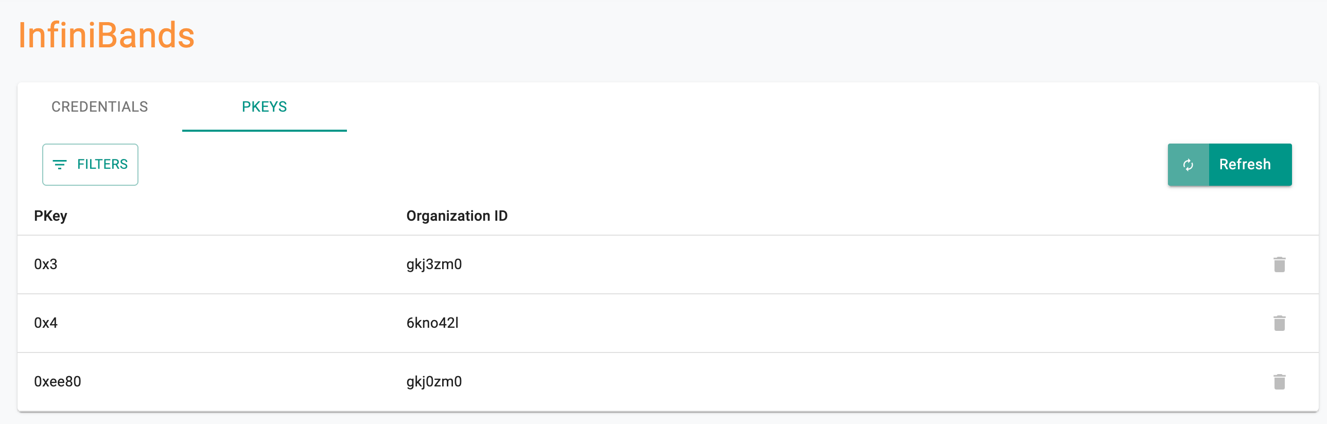The width and height of the screenshot is (1327, 424).
Task: Click organization ID gkj0zm0
Action: (x=434, y=382)
